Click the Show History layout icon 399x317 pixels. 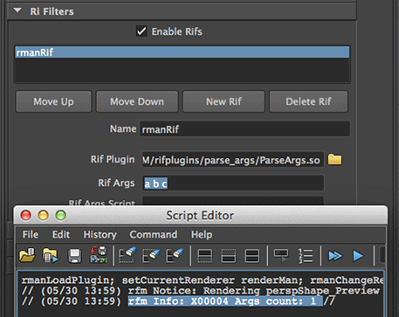(x=205, y=256)
